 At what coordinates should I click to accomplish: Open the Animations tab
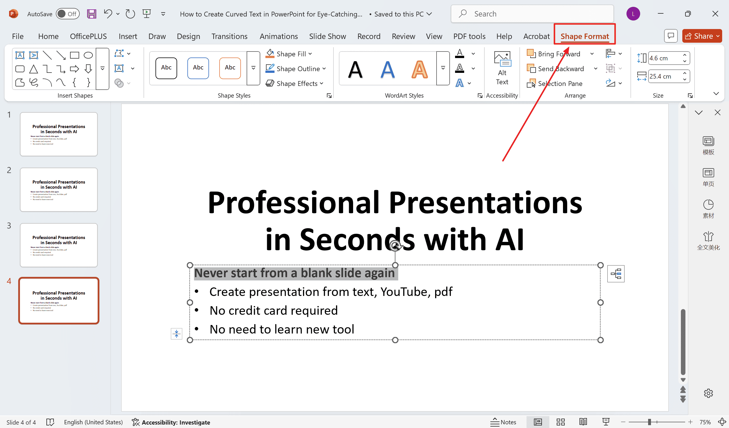[279, 36]
